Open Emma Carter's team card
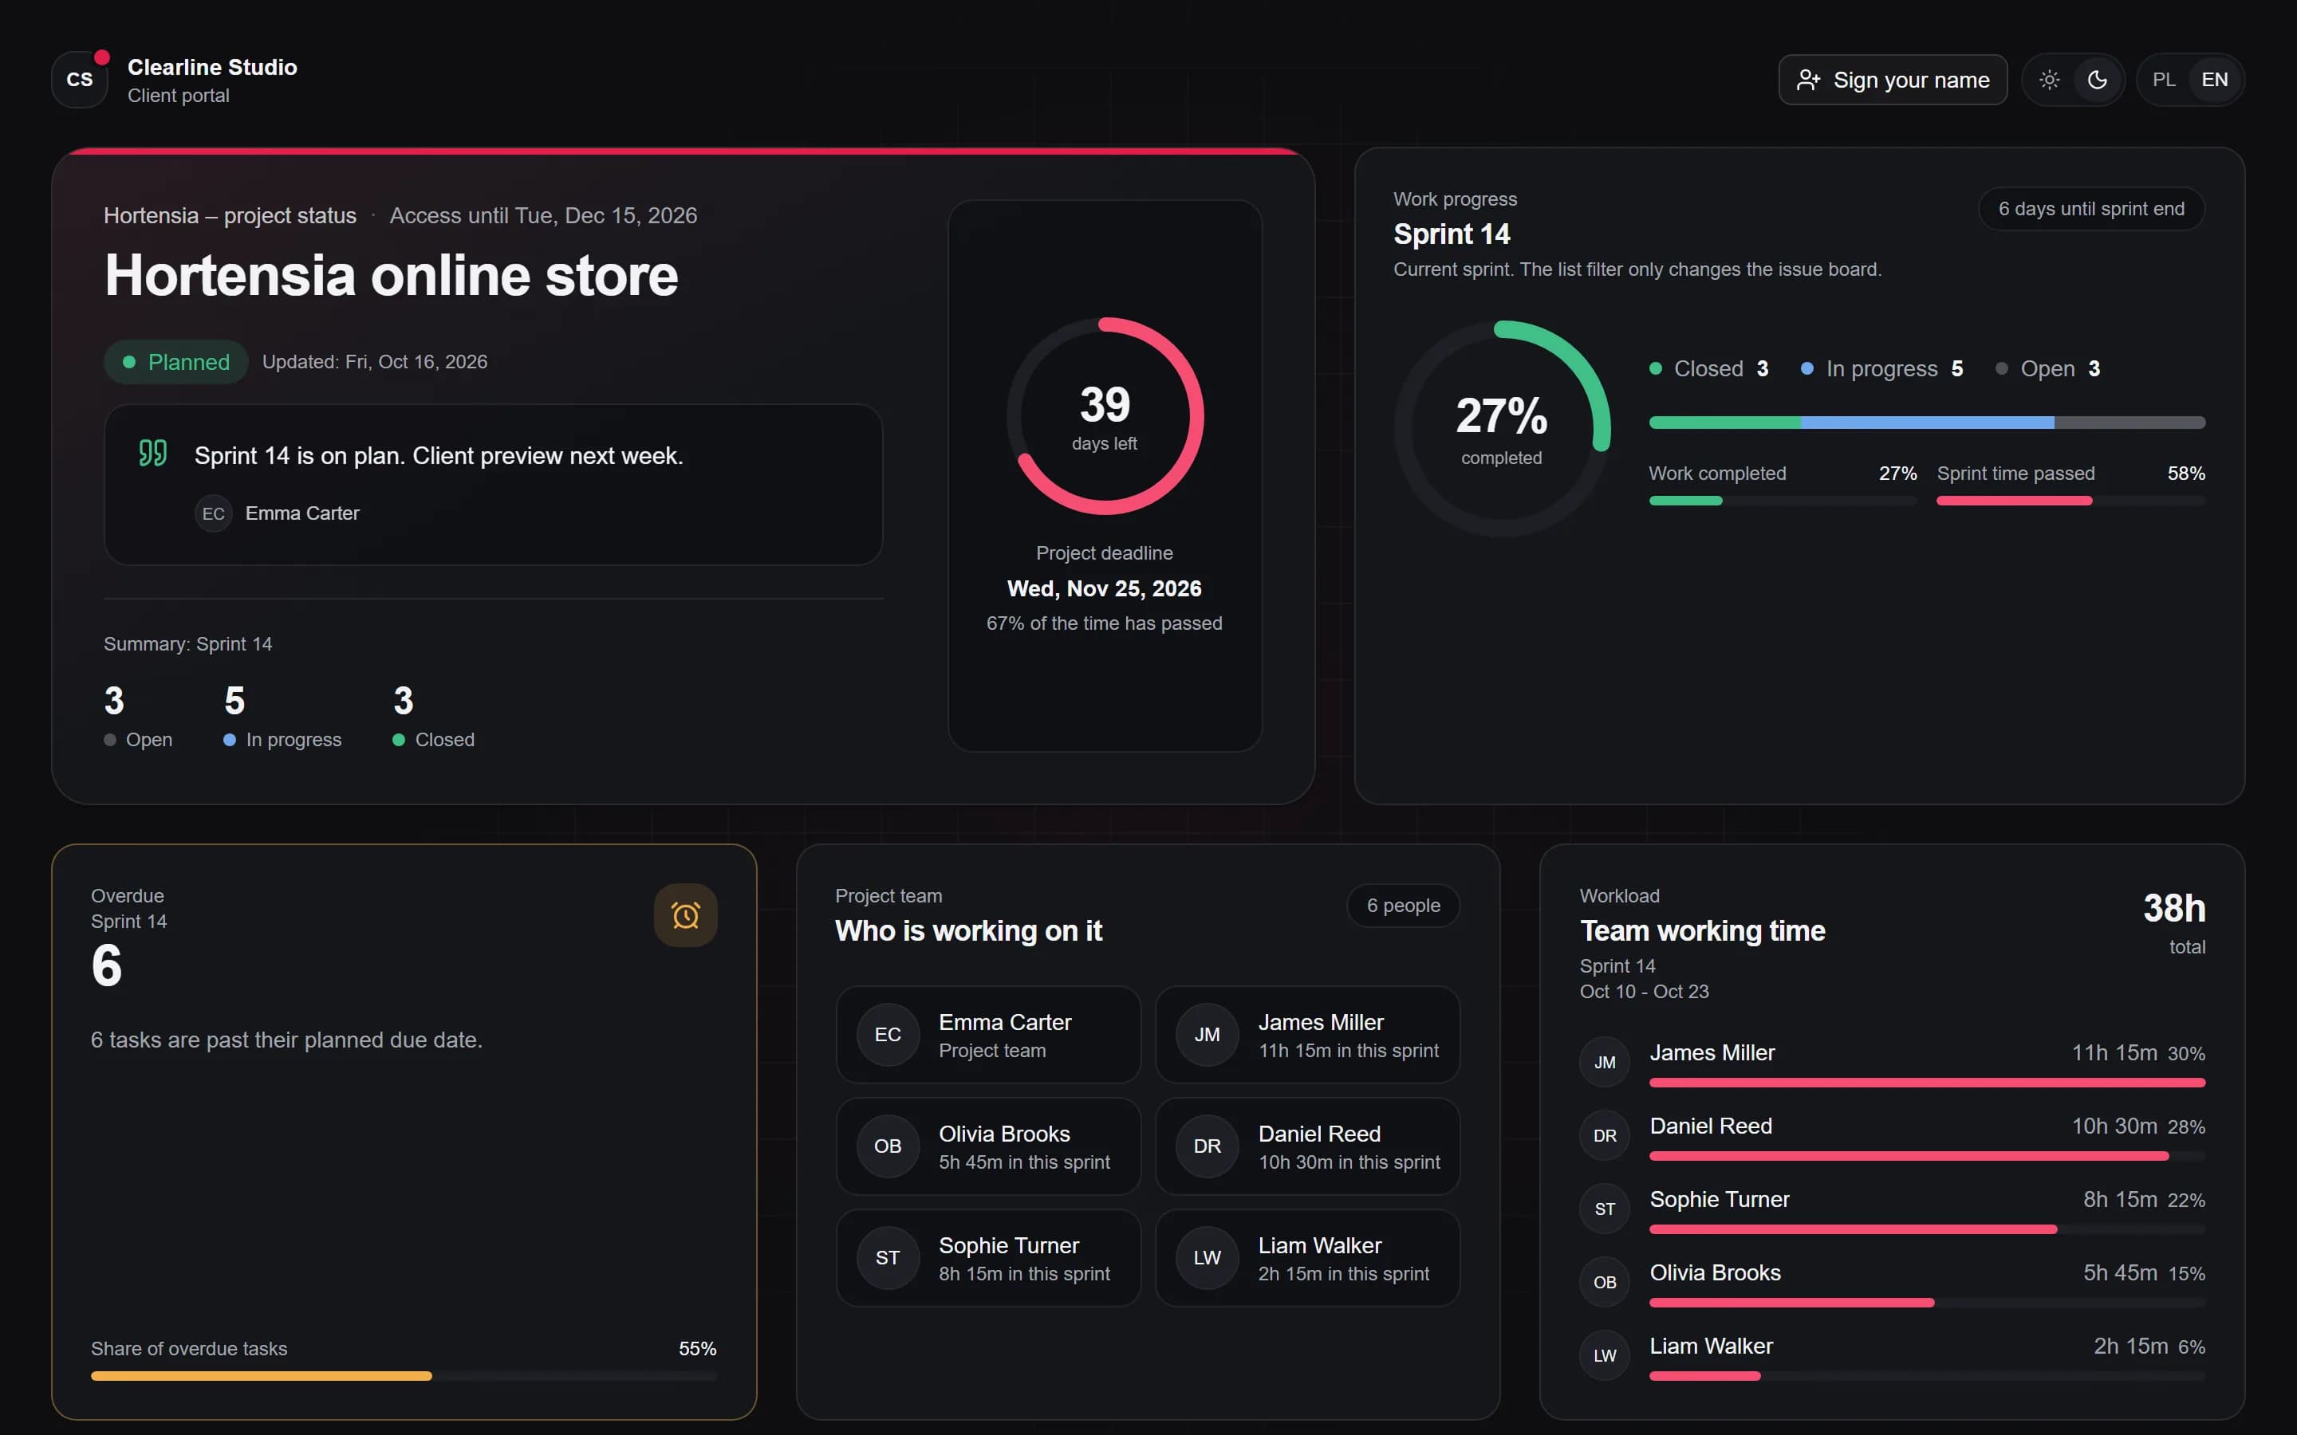2297x1435 pixels. 988,1035
